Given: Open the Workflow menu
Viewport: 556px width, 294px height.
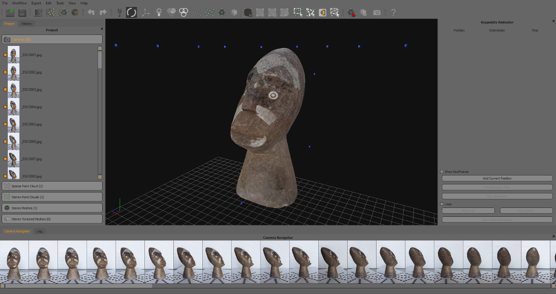Looking at the screenshot, I should [19, 3].
